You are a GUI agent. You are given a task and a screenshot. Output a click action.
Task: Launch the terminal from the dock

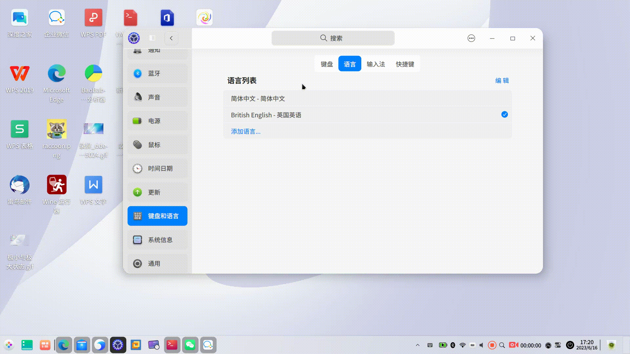[172, 344]
